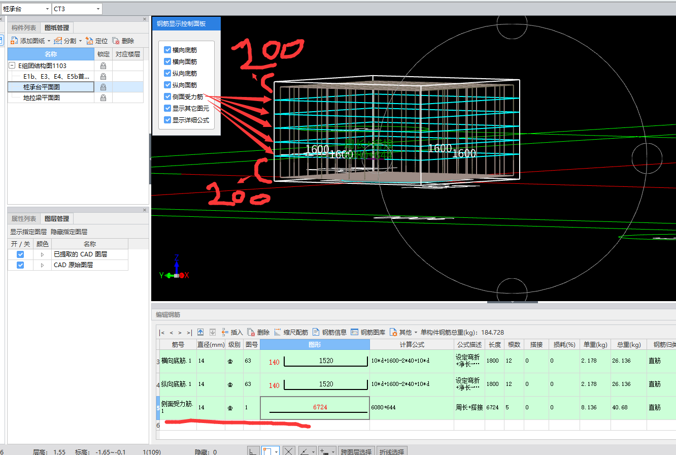Toggle 显示其它图元 checkbox
This screenshot has width=676, height=455.
(167, 108)
